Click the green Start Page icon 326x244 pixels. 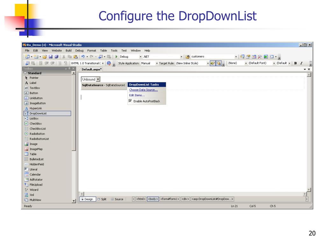click(x=266, y=57)
